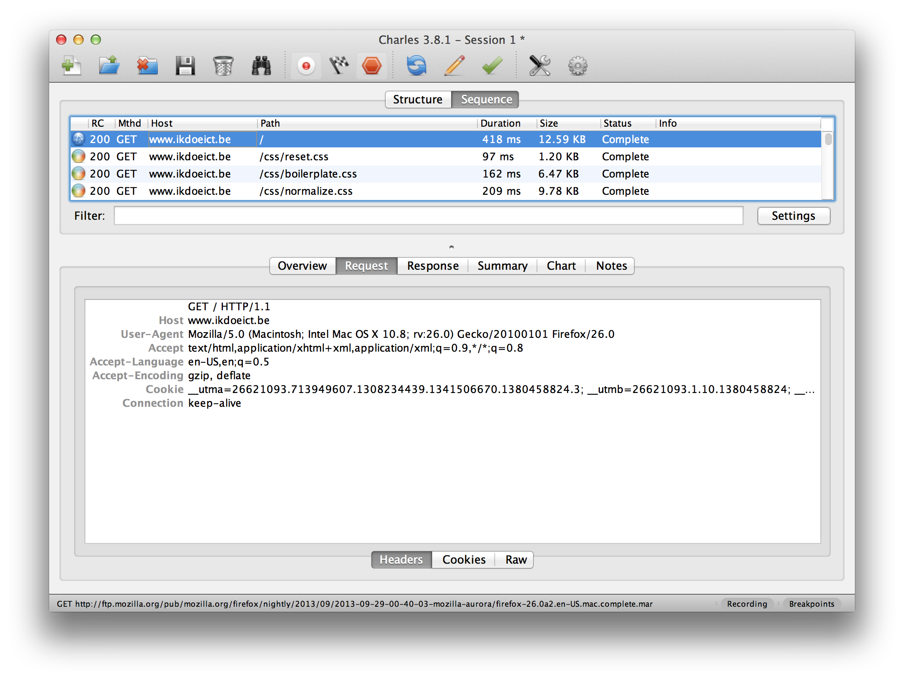The width and height of the screenshot is (904, 680).
Task: Toggle breakpoints using the red hexagon icon
Action: 372,66
